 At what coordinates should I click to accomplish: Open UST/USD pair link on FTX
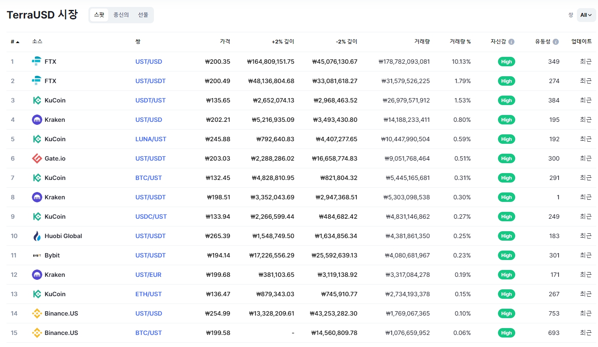[x=149, y=62]
